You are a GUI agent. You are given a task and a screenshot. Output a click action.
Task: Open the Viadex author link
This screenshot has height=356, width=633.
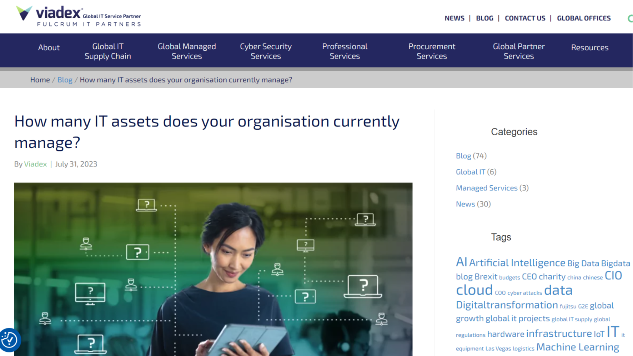pos(35,164)
